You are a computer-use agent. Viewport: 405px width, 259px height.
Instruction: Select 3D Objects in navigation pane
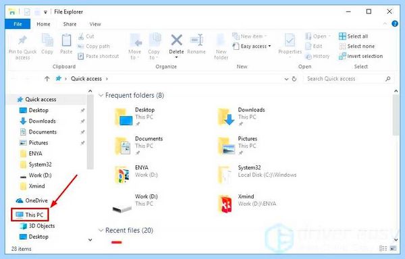coord(37,226)
